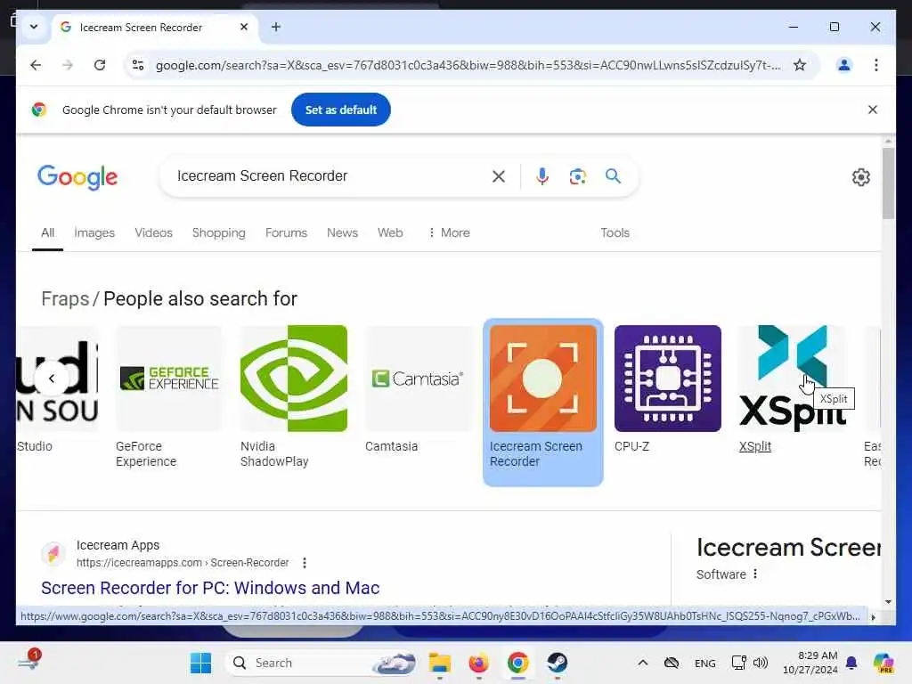The image size is (912, 684).
Task: Switch to Web results tab
Action: pos(390,232)
